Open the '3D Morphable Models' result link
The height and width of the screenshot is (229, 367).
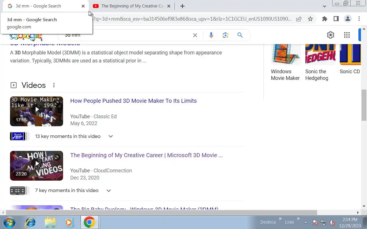coord(45,44)
